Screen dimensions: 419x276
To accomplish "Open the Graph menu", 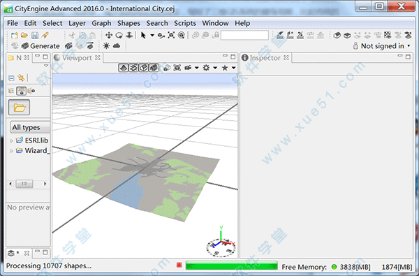I will coord(101,23).
